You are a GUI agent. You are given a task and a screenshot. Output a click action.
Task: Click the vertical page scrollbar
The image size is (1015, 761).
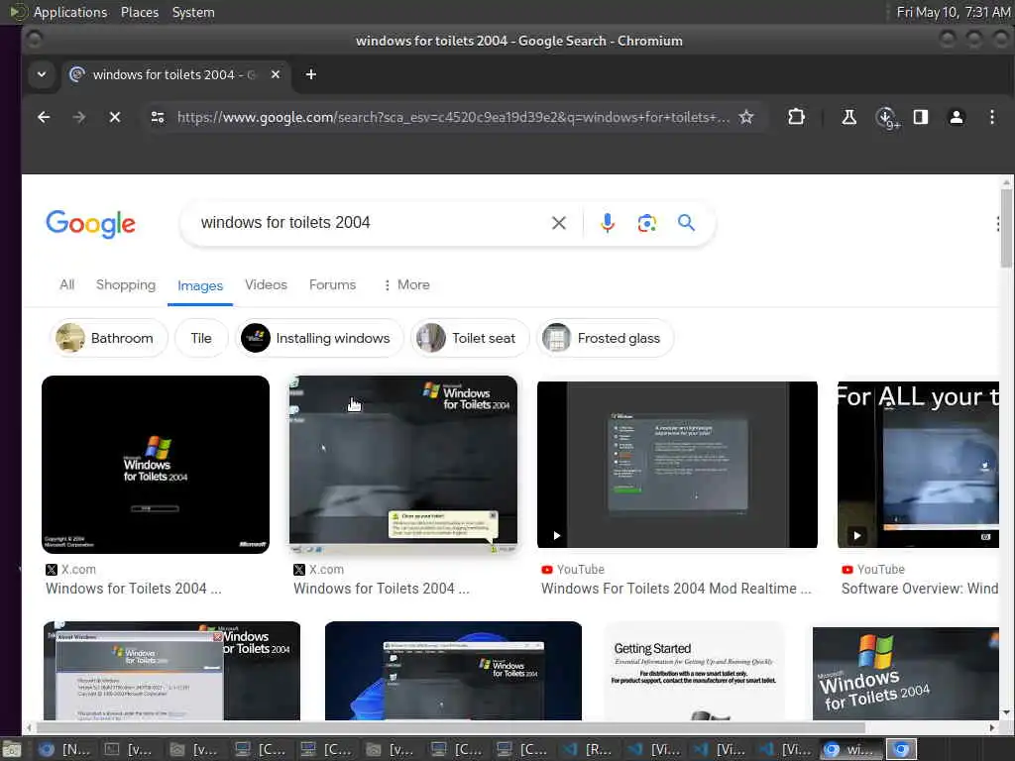1005,228
